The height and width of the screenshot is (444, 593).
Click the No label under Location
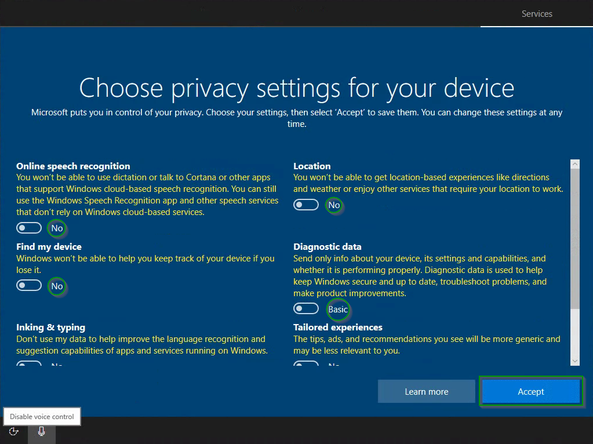point(334,205)
